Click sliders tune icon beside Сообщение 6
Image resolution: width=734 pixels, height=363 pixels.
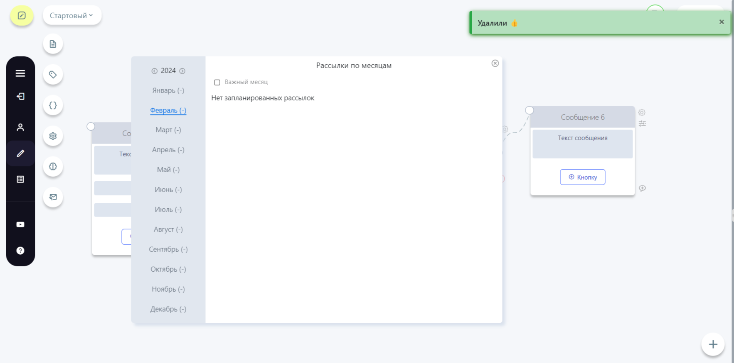tap(642, 124)
